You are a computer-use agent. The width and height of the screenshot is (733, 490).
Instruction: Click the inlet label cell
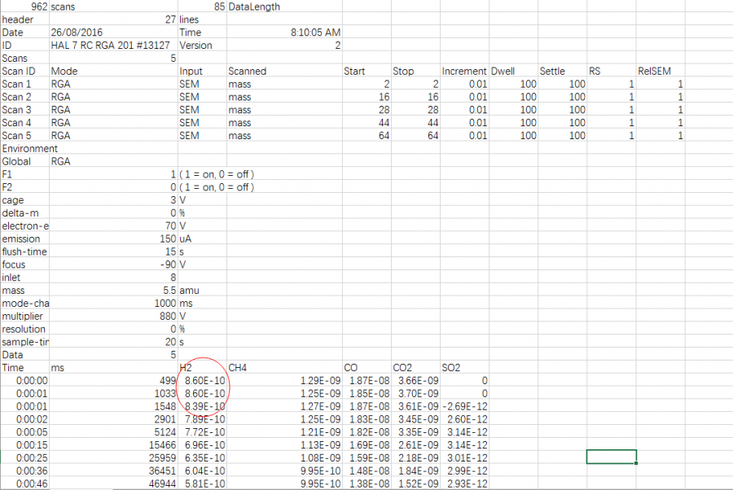click(x=24, y=278)
